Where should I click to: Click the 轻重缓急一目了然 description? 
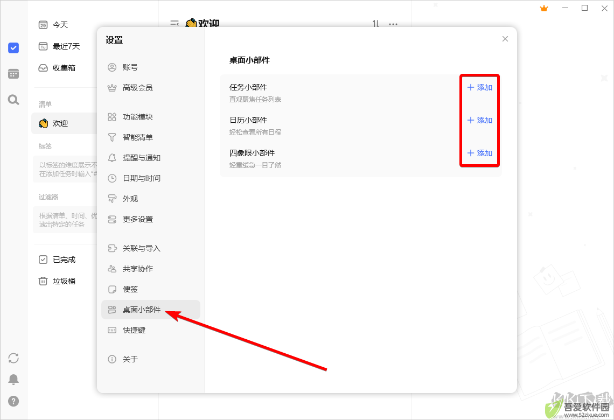tap(255, 165)
